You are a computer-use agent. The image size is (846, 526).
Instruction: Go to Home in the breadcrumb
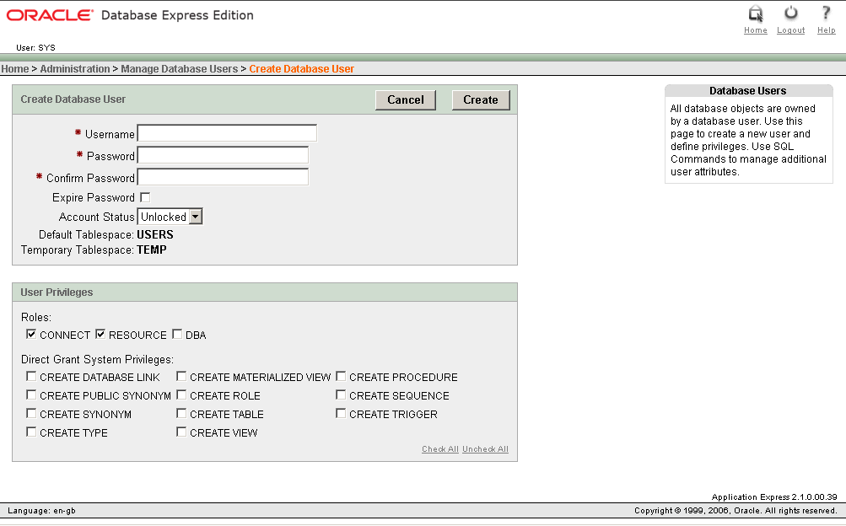tap(14, 69)
